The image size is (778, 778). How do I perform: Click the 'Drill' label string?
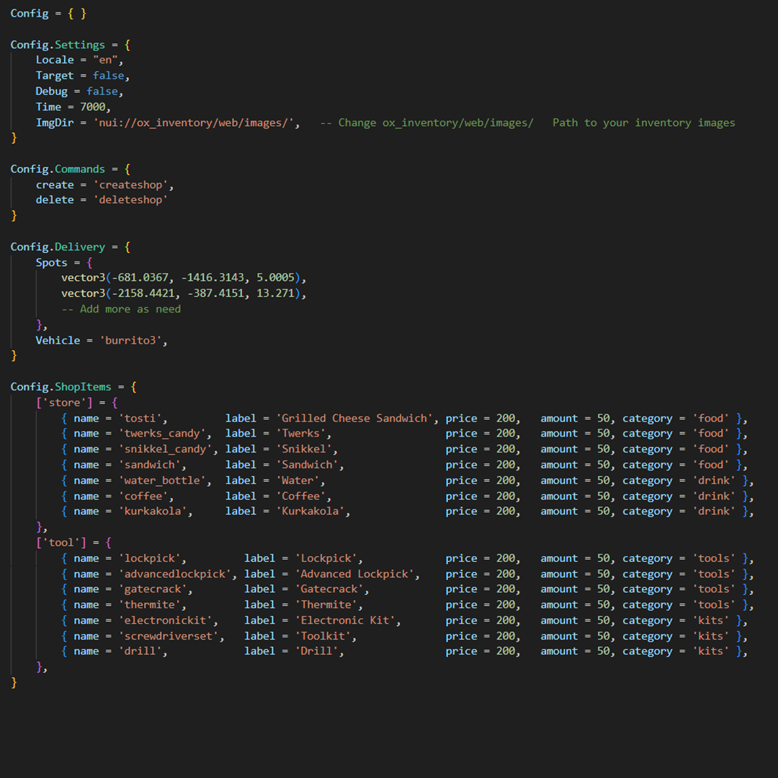(316, 651)
